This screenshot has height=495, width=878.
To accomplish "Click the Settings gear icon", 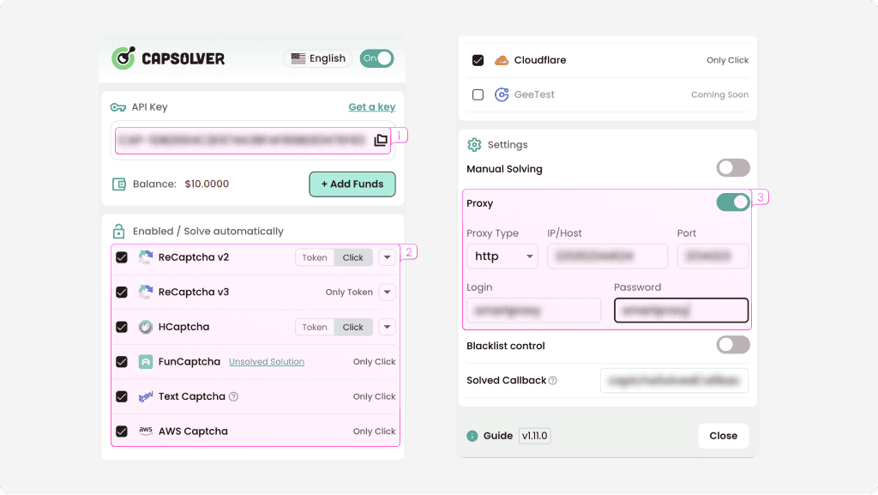I will tap(473, 144).
